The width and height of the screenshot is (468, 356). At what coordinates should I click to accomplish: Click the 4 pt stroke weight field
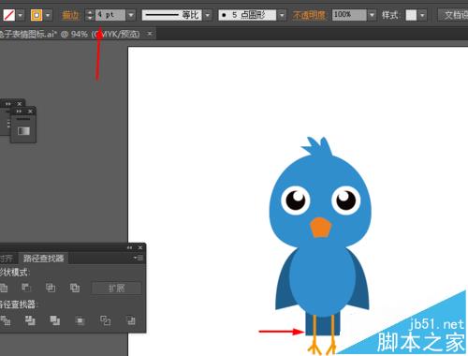110,15
